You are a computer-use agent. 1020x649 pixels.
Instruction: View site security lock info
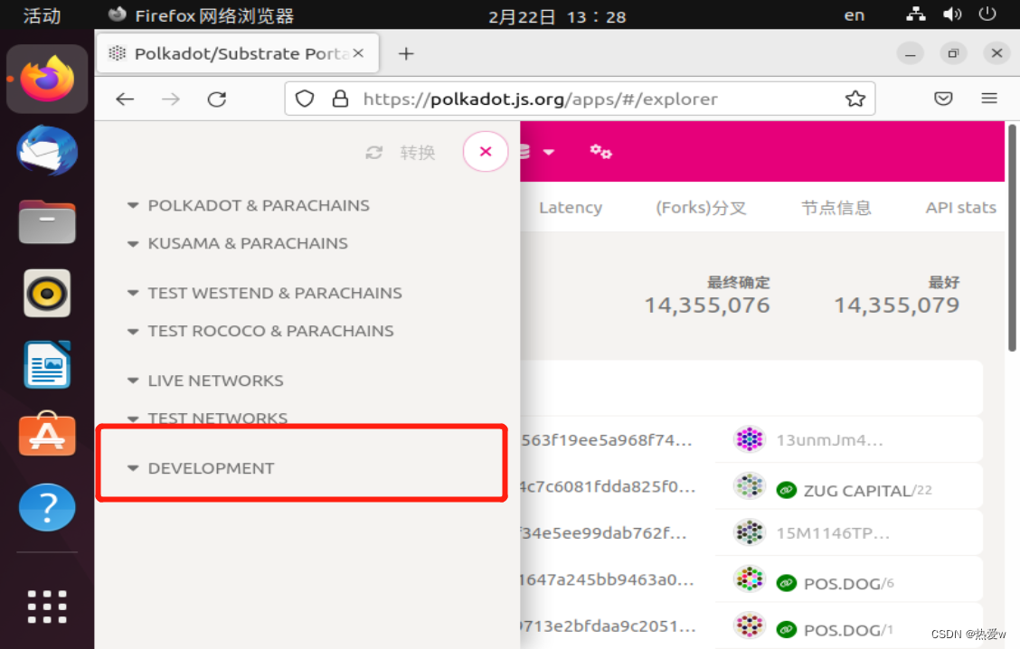pos(340,99)
